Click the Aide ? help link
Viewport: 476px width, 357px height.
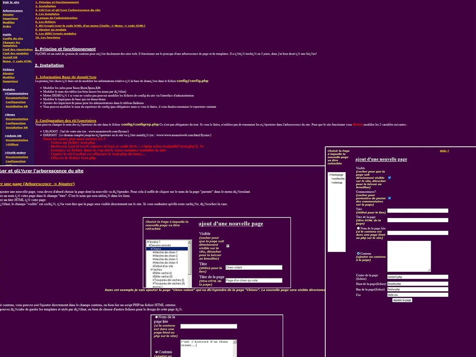coord(444,151)
